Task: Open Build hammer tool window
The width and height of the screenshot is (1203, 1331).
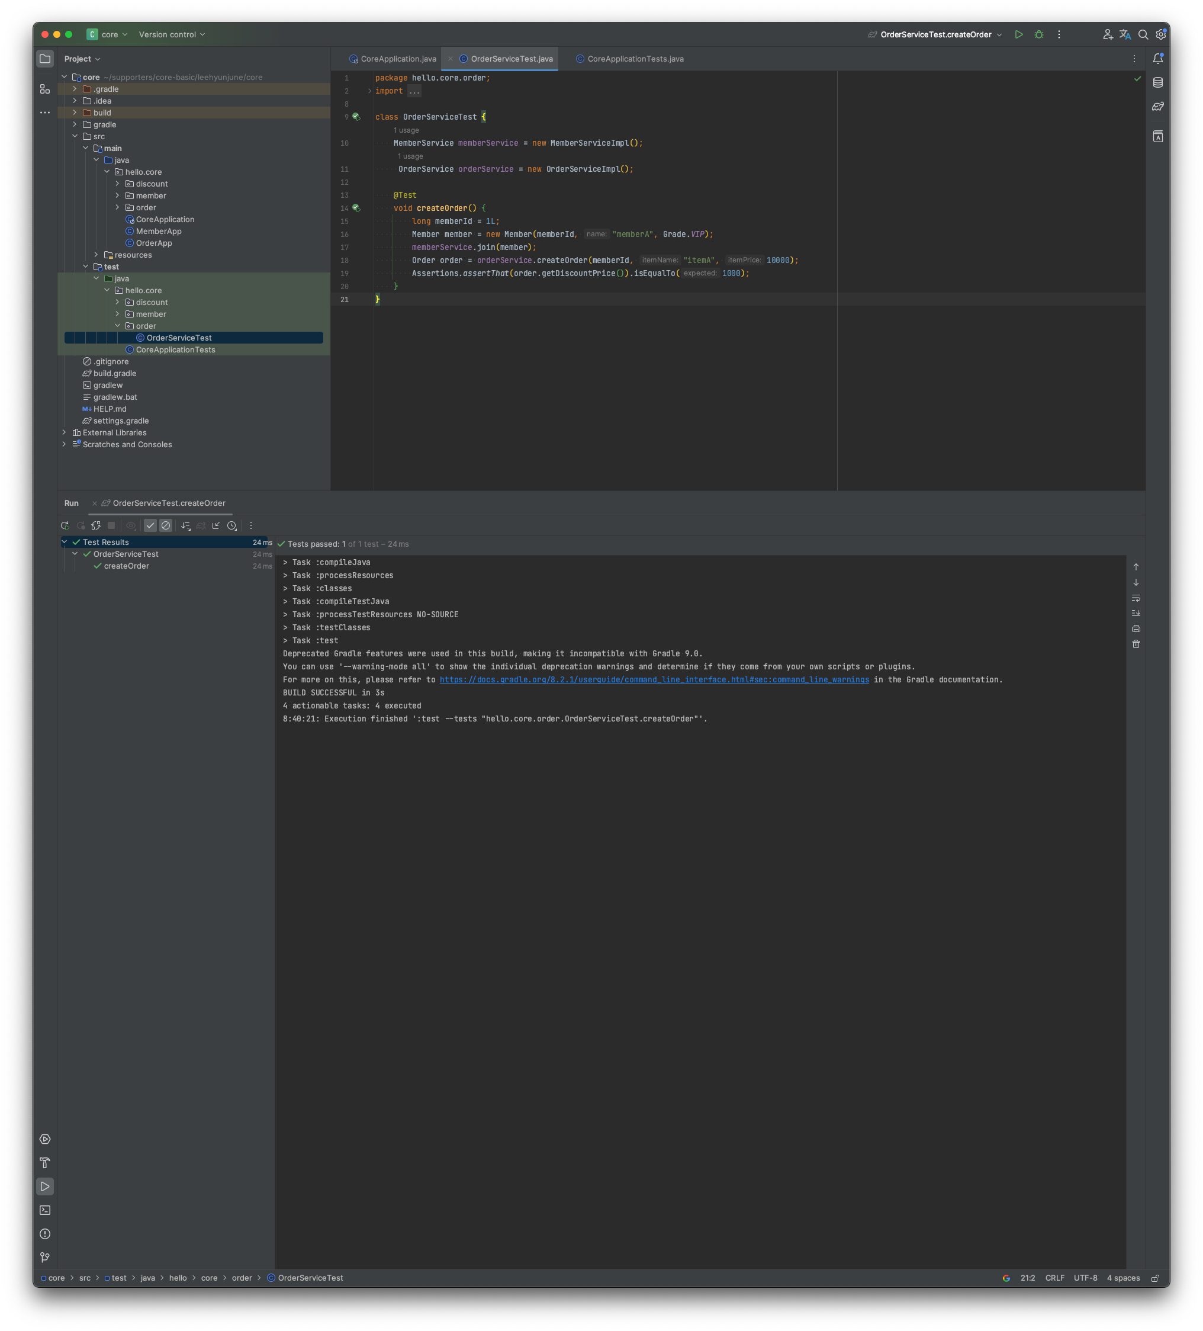Action: [45, 1163]
